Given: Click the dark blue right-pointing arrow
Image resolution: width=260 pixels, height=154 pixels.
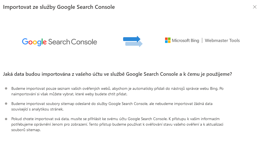Looking at the screenshot, I should (132, 39).
